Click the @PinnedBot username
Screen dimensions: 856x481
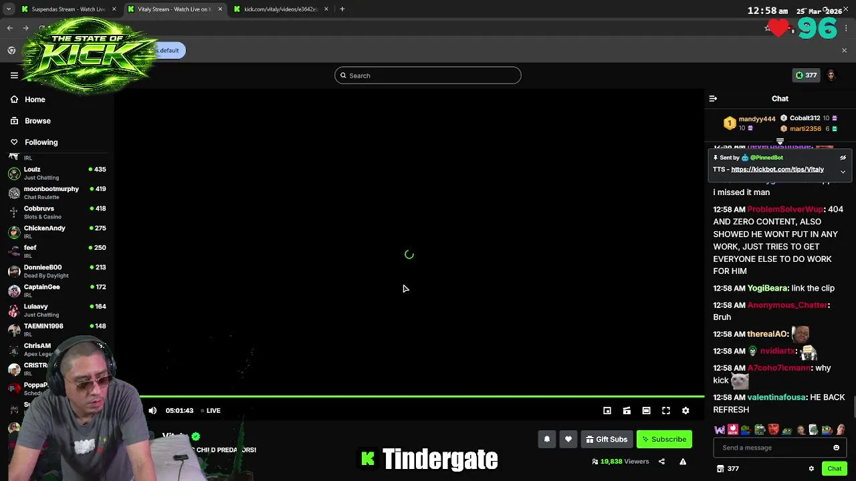coord(766,158)
